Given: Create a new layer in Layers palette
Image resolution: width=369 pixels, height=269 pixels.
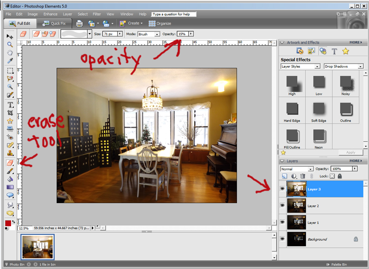Looking at the screenshot, I should pos(285,176).
